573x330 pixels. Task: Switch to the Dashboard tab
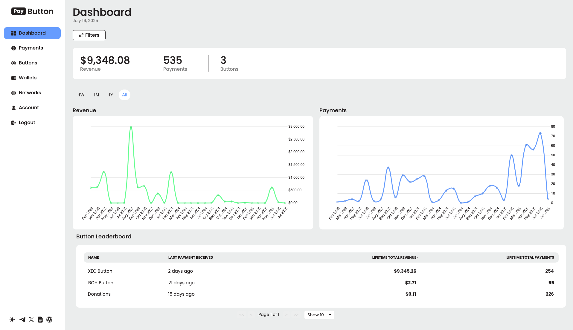pyautogui.click(x=32, y=33)
